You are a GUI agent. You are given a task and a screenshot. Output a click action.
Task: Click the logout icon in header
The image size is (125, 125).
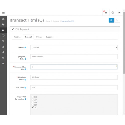pos(119,12)
